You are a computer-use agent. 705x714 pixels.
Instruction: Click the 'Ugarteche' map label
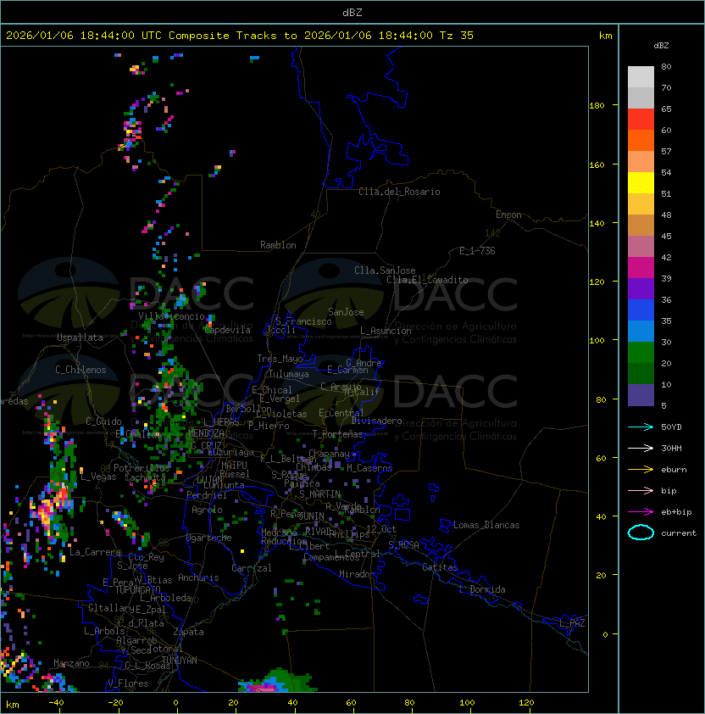tap(209, 538)
